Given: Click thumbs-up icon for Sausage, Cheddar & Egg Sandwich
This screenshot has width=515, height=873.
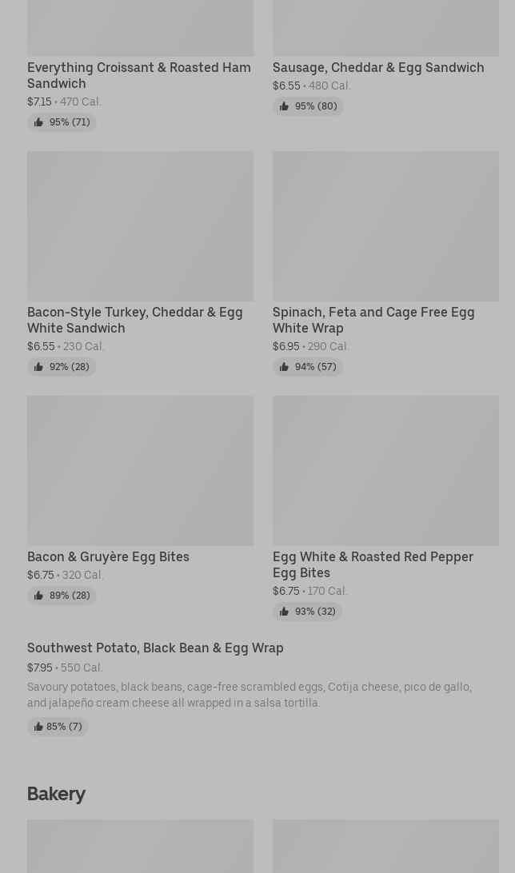Looking at the screenshot, I should [284, 106].
